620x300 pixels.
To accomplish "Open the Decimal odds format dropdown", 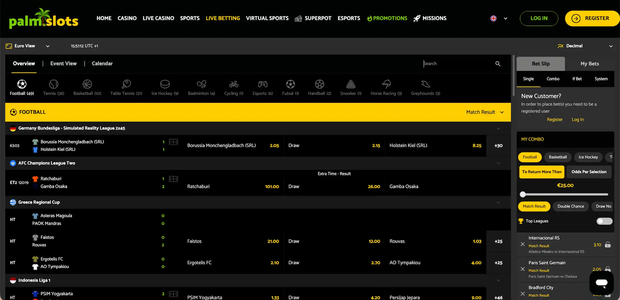I will click(585, 46).
